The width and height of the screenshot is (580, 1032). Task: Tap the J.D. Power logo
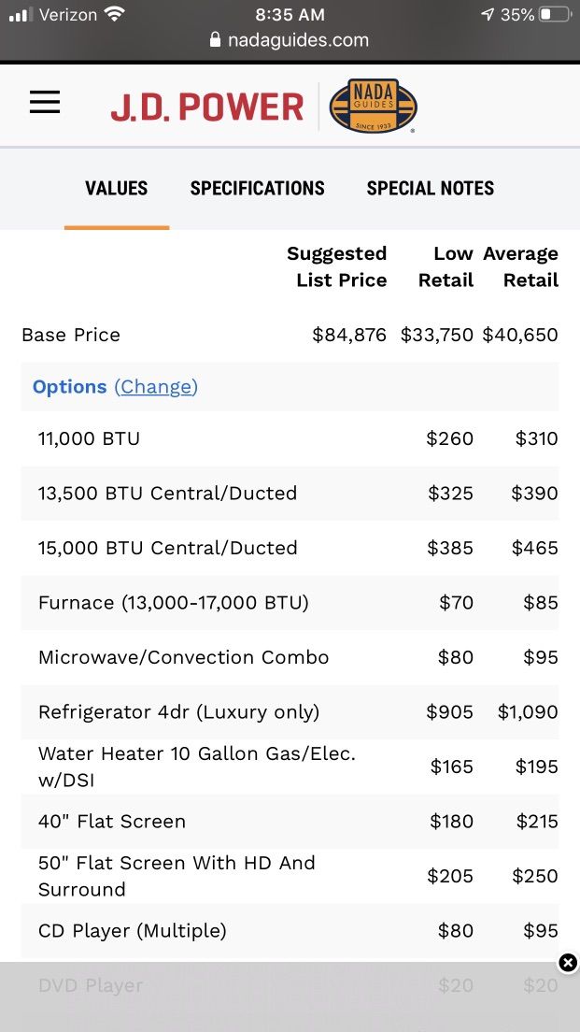tap(207, 107)
